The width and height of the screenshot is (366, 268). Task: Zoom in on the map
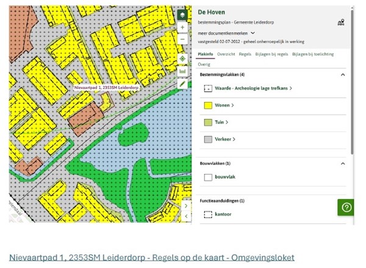click(182, 28)
